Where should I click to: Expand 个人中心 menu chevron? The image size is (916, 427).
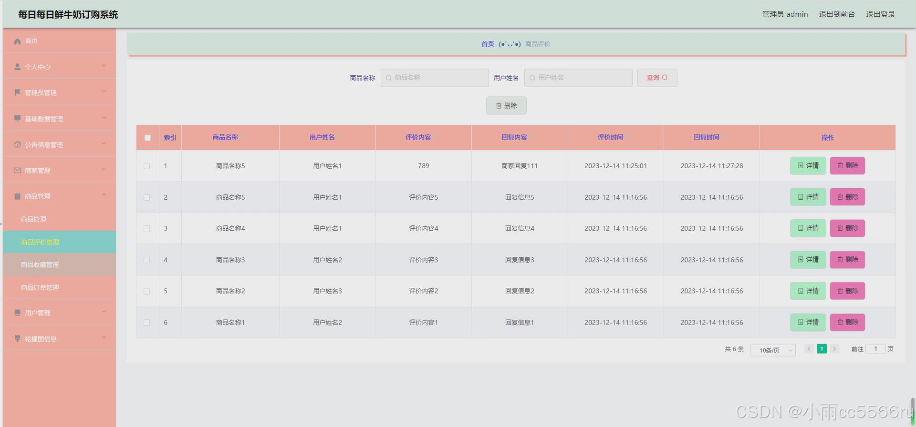104,65
